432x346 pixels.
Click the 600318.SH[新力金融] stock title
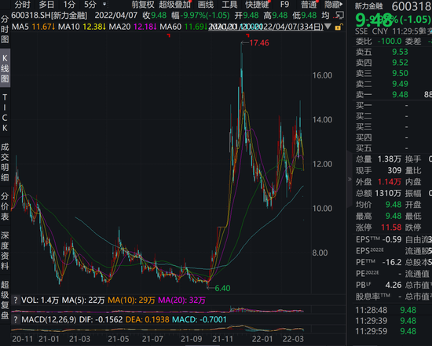click(49, 16)
